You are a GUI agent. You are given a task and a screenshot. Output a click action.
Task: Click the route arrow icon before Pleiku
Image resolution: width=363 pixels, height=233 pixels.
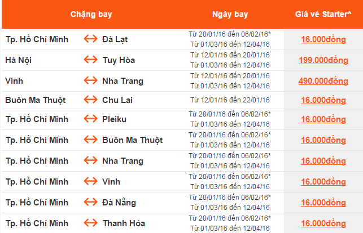click(x=90, y=119)
